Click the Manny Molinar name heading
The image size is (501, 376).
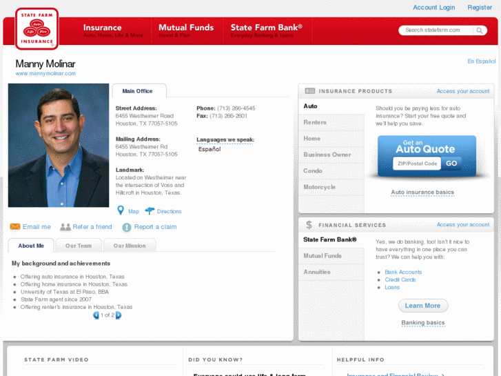coord(45,63)
